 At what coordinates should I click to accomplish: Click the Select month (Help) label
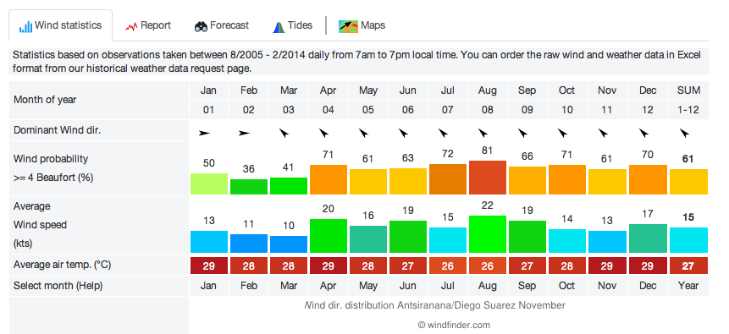[x=58, y=286]
